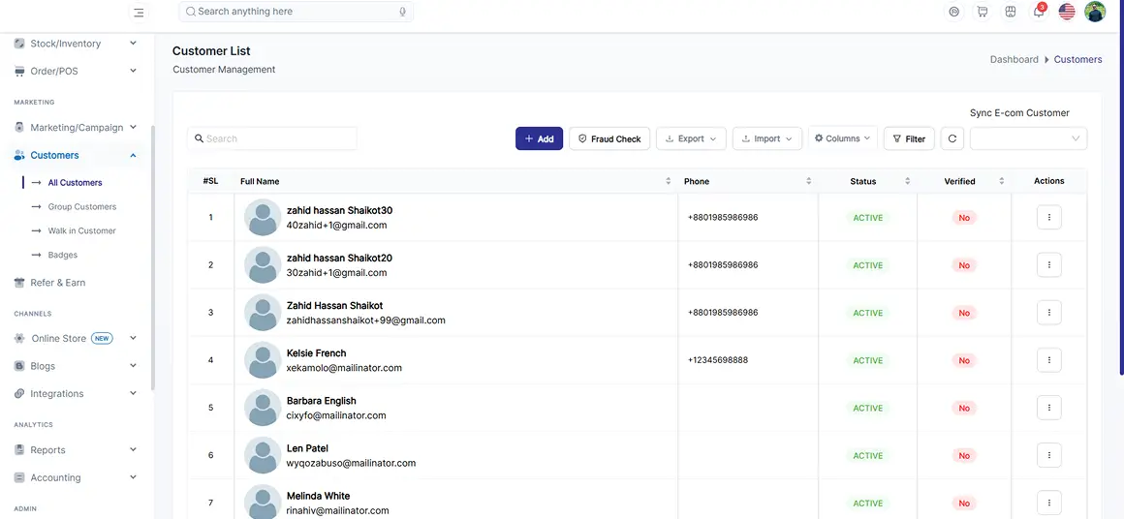Click the No verified badge for Barbara English
1124x519 pixels.
[964, 408]
